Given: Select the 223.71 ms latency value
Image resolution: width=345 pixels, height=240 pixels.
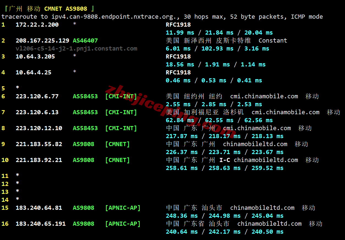Looking at the screenshot, I should [x=225, y=152].
